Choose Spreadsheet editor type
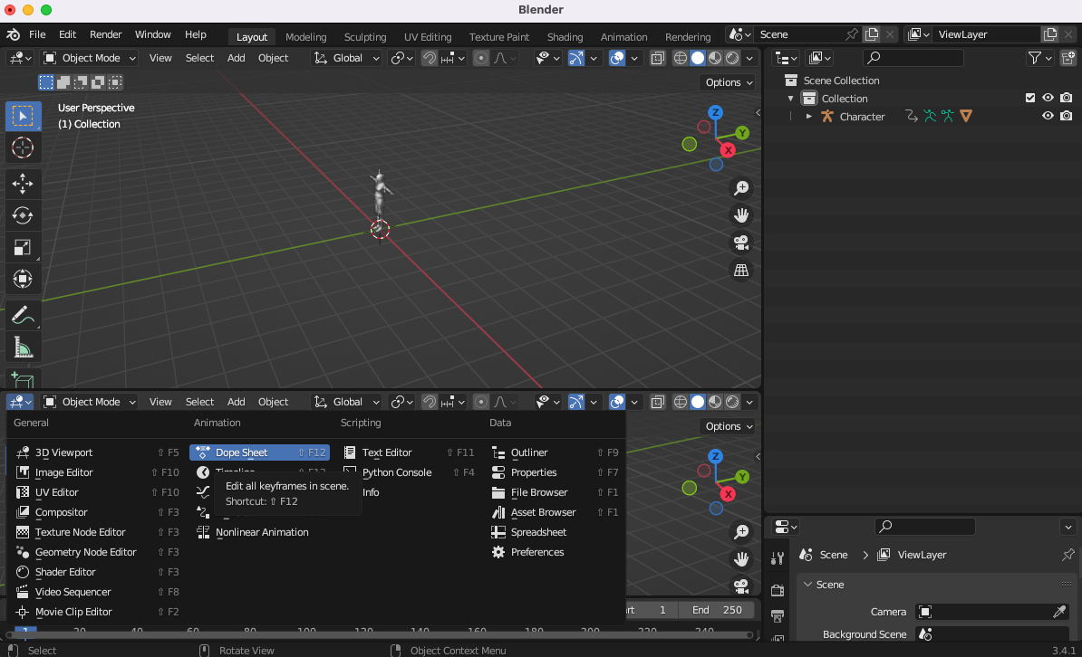 [x=555, y=532]
